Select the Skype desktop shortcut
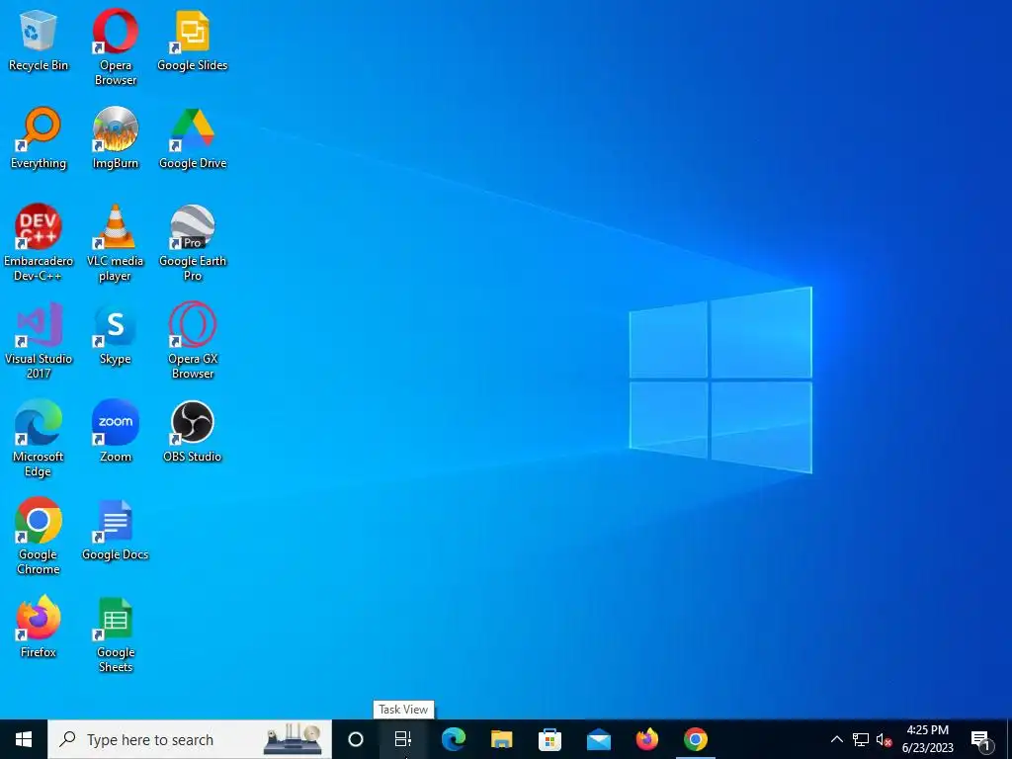This screenshot has height=759, width=1012. (115, 334)
